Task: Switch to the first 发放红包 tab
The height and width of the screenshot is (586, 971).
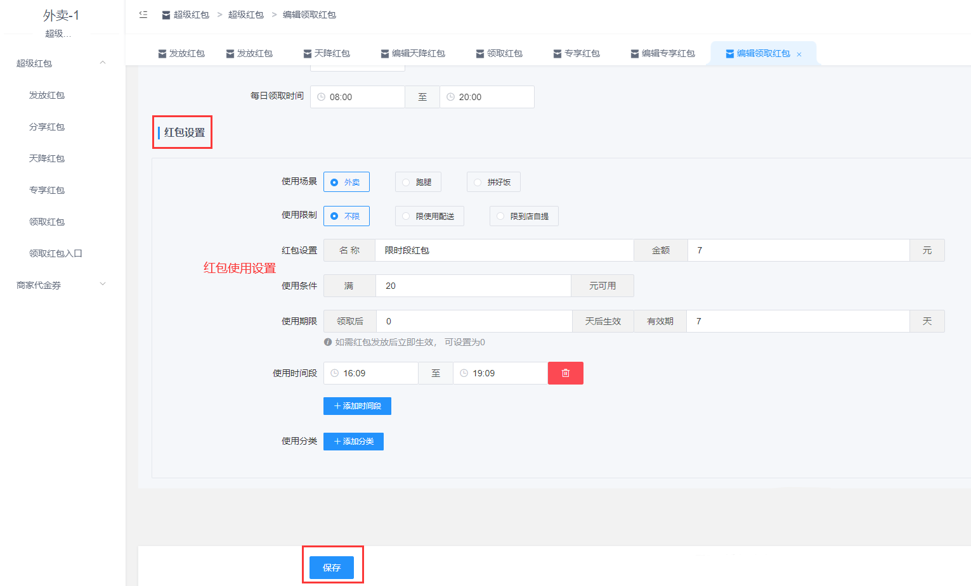Action: (181, 54)
